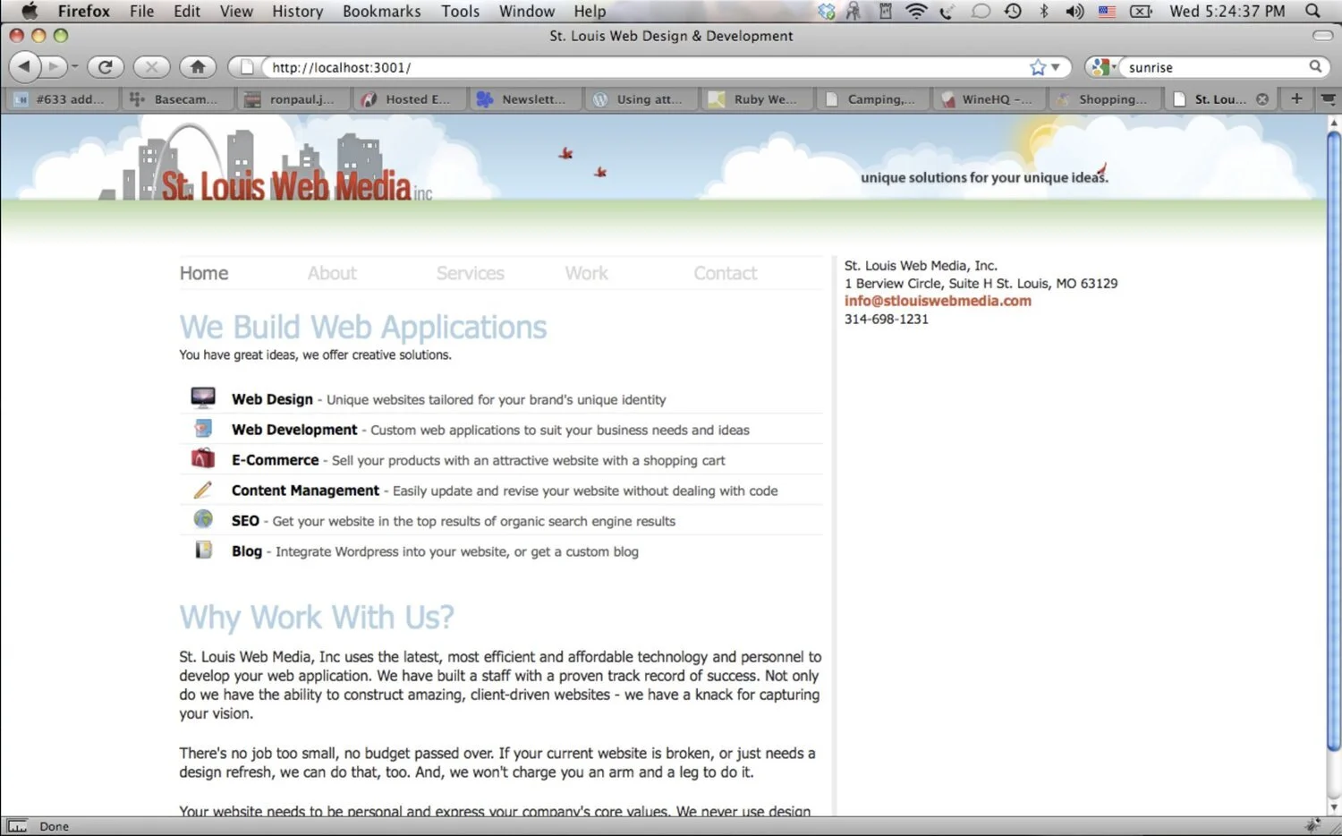Click the search magnifier in search box
This screenshot has width=1342, height=836.
[1315, 66]
